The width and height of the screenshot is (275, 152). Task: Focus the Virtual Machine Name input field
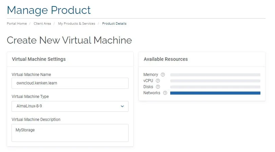[x=70, y=83]
